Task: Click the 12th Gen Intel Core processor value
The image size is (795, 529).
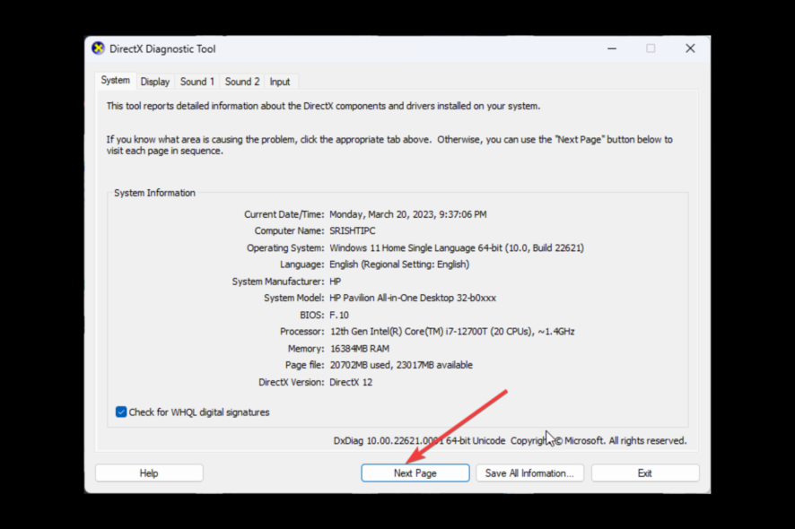Action: (452, 332)
